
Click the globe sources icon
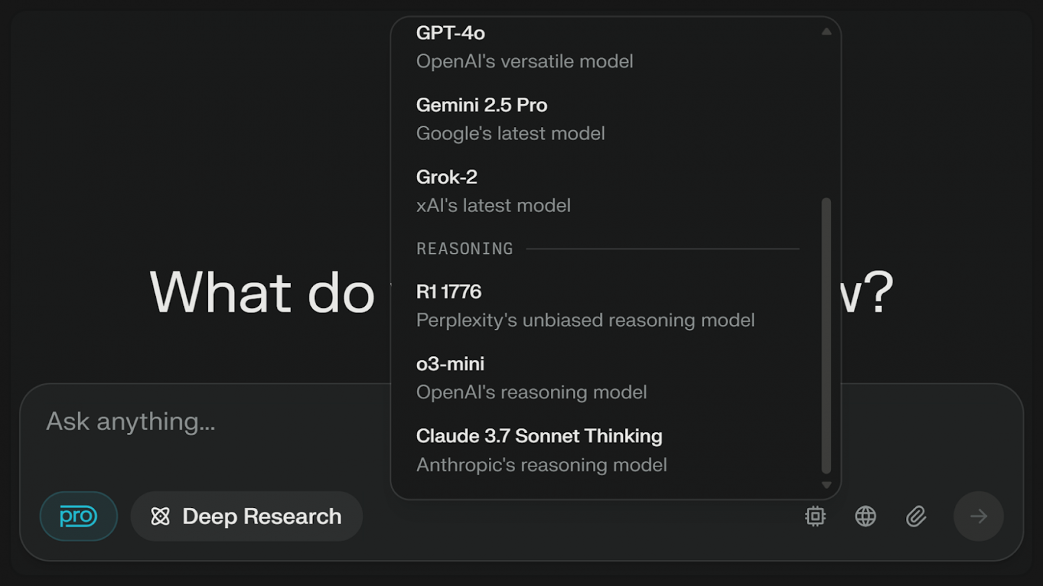pyautogui.click(x=865, y=517)
